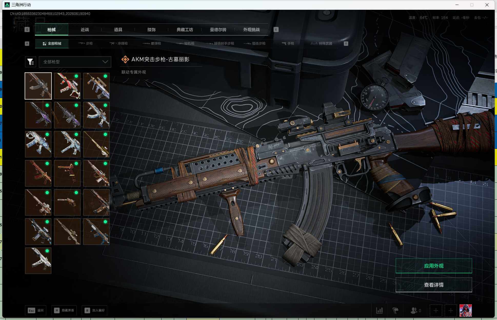The width and height of the screenshot is (497, 320).
Task: Open the 挂饰 tab
Action: [x=152, y=30]
